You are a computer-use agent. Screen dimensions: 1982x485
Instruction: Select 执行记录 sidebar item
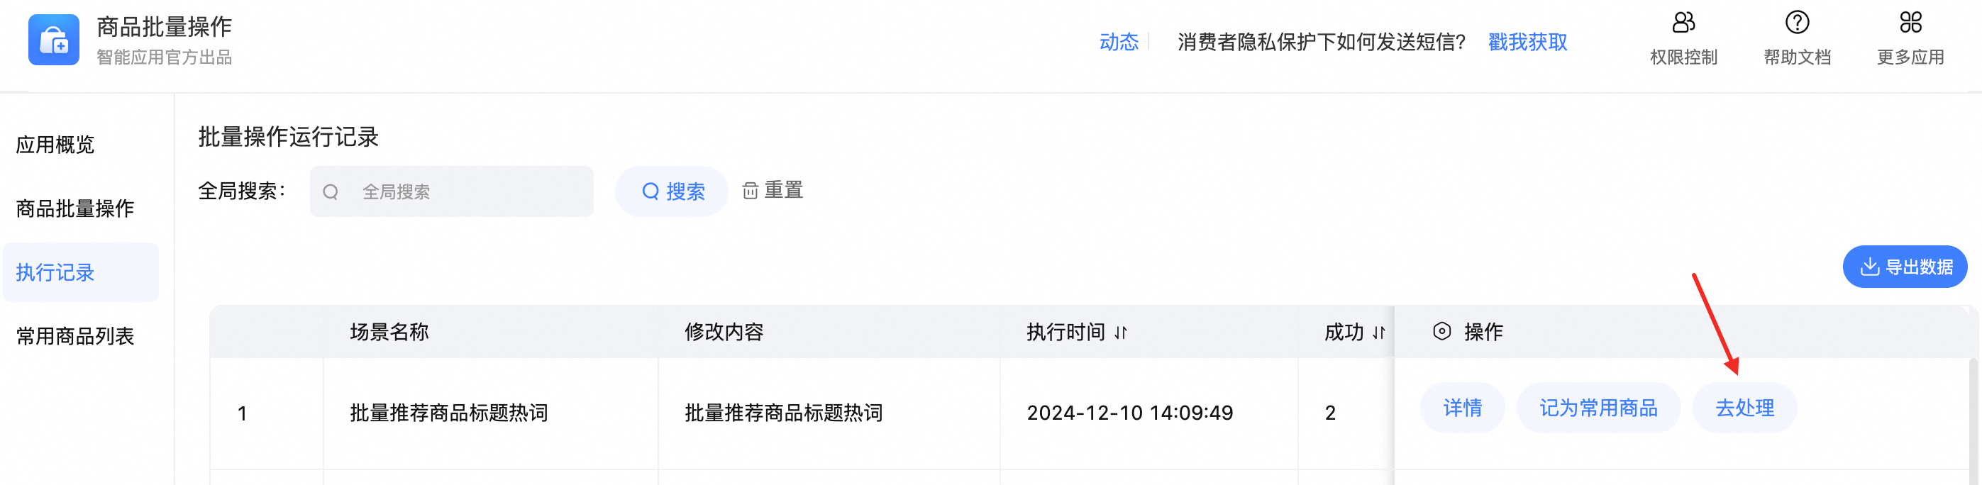tap(55, 272)
